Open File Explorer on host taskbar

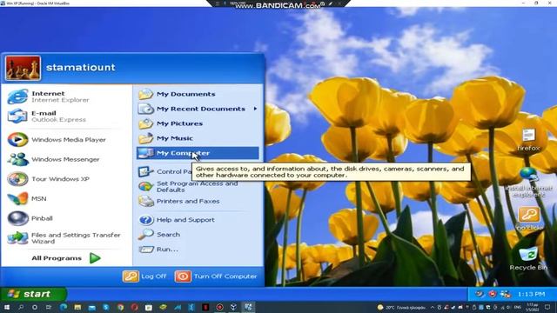click(77, 307)
